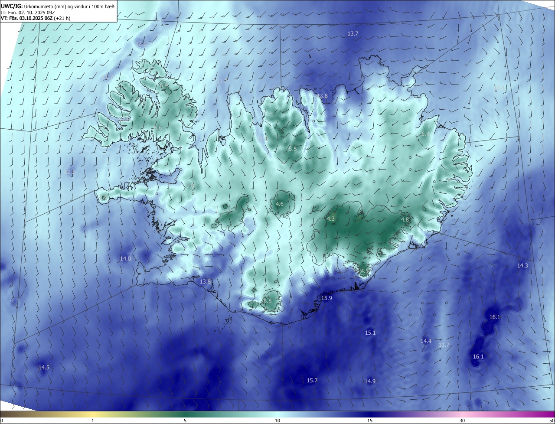Image resolution: width=555 pixels, height=424 pixels.
Task: Click the 5 tick on the color scale
Action: 185,421
